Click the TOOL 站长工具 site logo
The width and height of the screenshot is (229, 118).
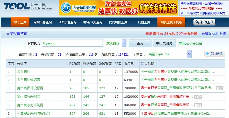coord(28,7)
